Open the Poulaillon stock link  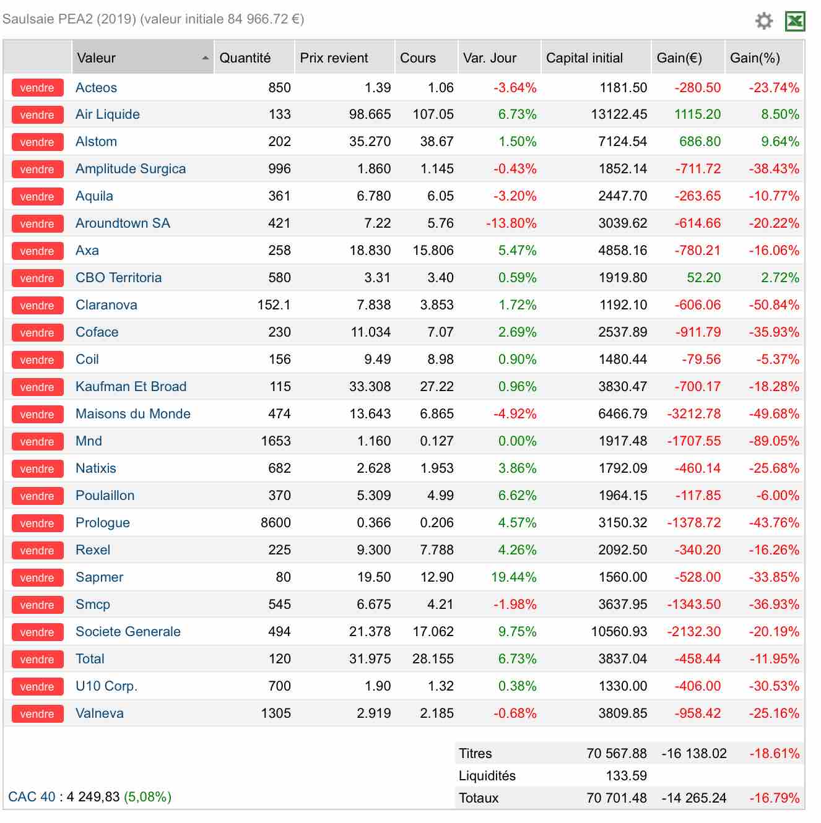pos(105,496)
